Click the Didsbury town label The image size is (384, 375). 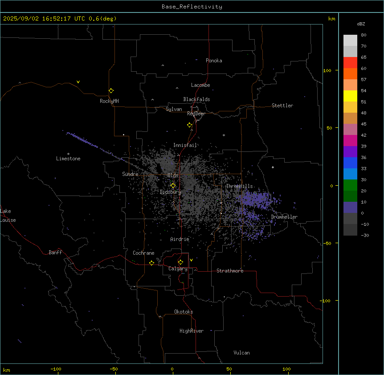pos(171,192)
